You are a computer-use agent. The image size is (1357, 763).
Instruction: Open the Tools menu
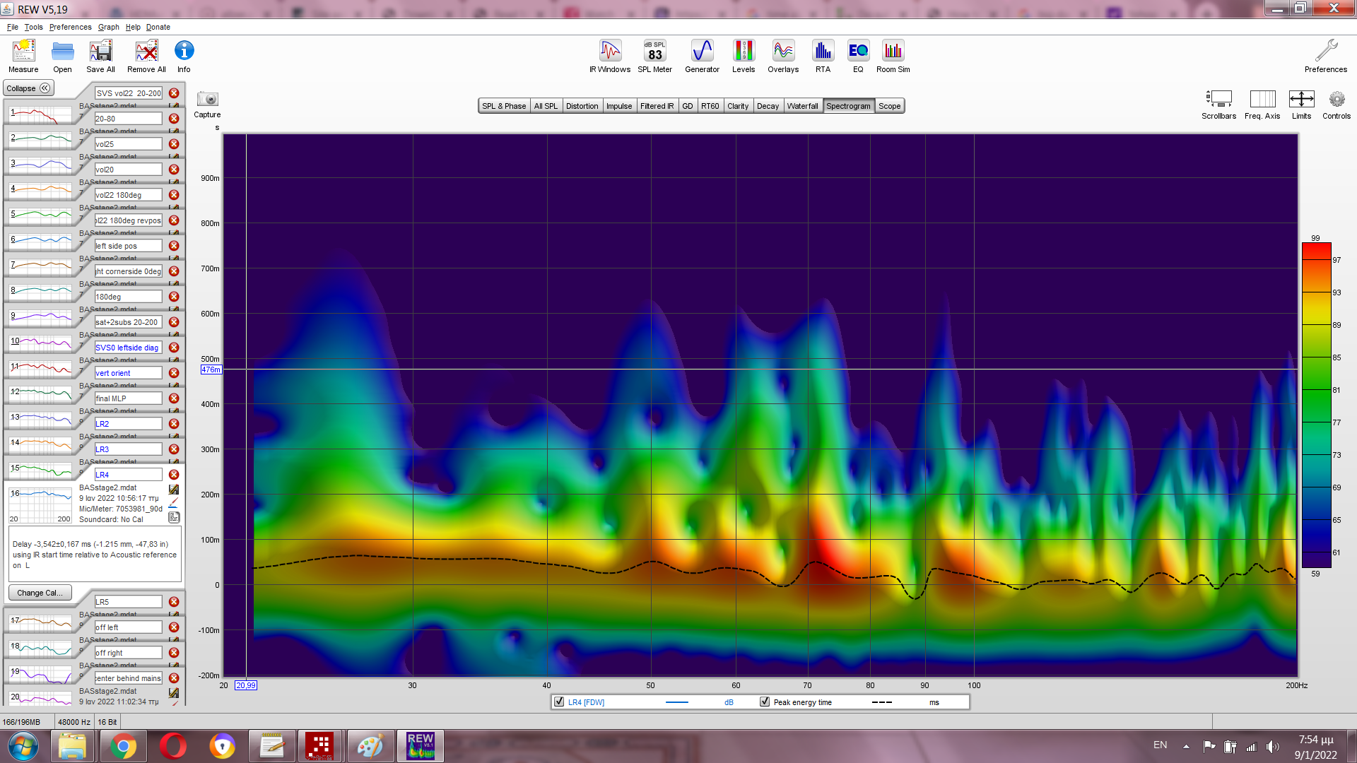click(x=33, y=27)
